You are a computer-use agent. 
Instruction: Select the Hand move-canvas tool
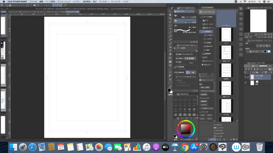[x=170, y=15]
